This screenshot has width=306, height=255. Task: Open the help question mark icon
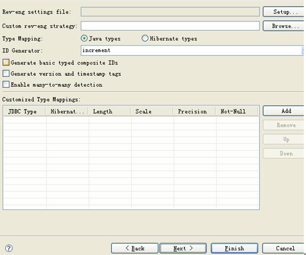click(x=9, y=248)
